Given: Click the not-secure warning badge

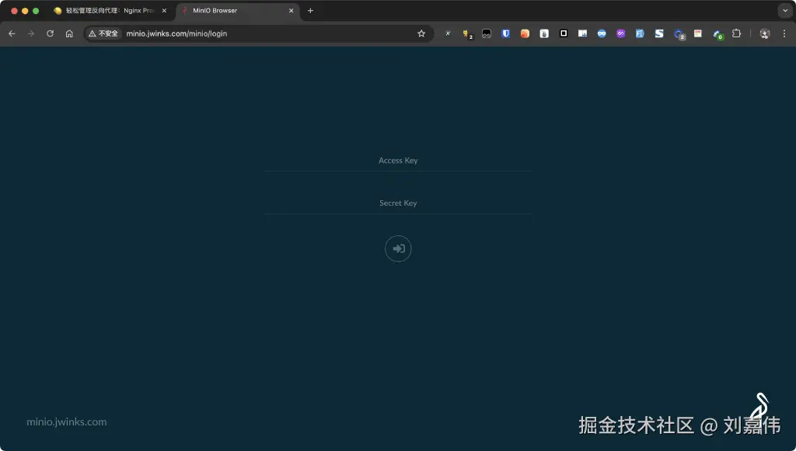Looking at the screenshot, I should coord(103,33).
